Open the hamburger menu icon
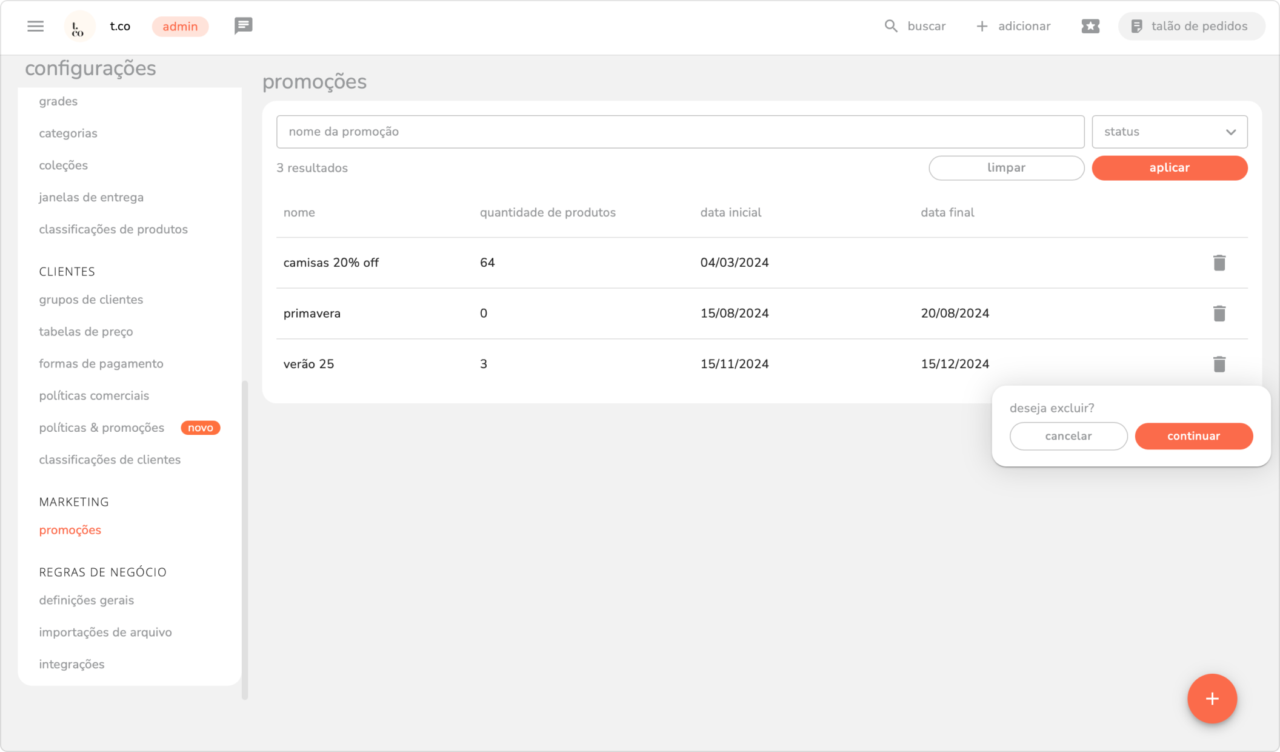 pyautogui.click(x=35, y=26)
